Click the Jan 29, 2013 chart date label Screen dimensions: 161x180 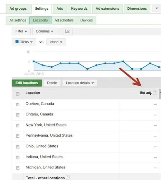pos(34,74)
